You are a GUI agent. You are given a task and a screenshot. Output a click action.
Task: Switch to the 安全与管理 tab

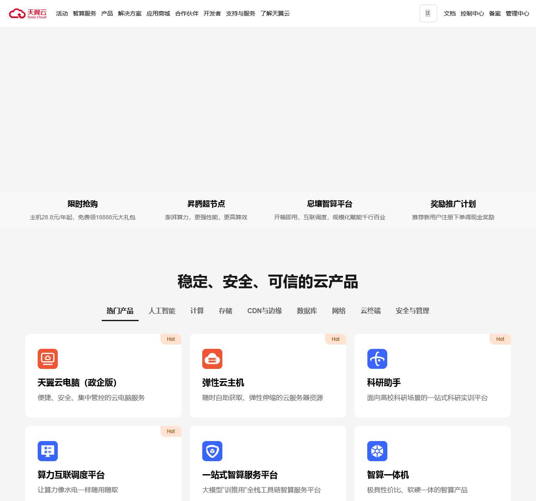[412, 311]
